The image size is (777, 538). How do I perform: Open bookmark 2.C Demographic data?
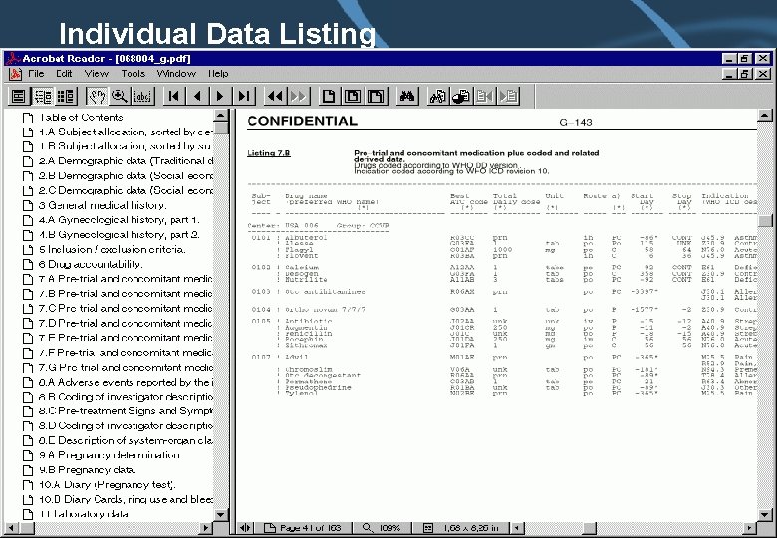tap(126, 190)
